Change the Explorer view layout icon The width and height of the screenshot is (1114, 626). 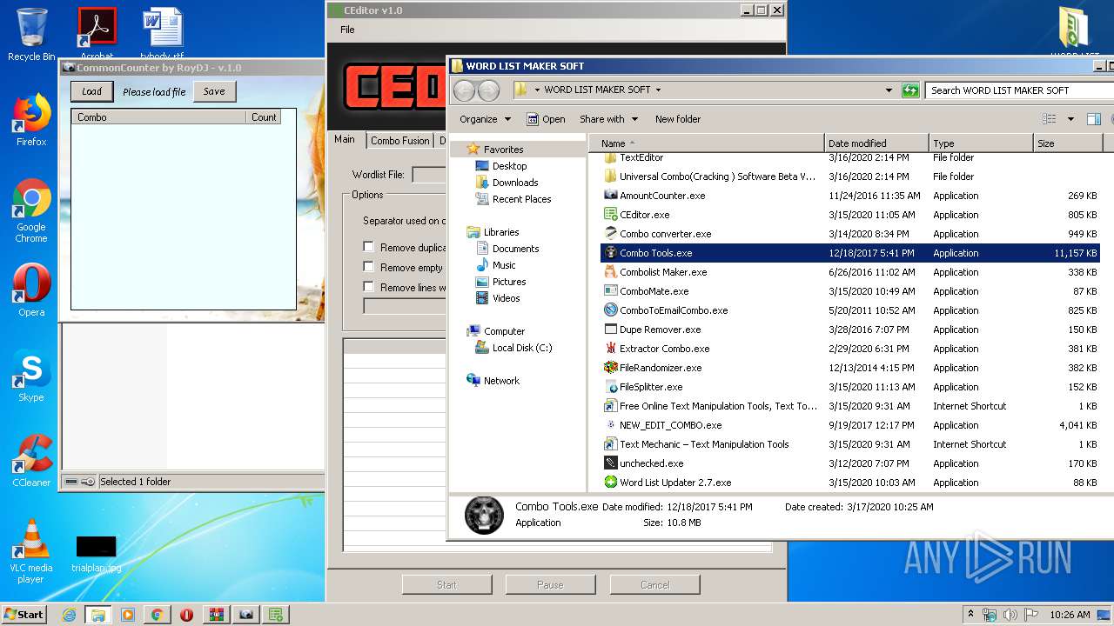[x=1050, y=119]
